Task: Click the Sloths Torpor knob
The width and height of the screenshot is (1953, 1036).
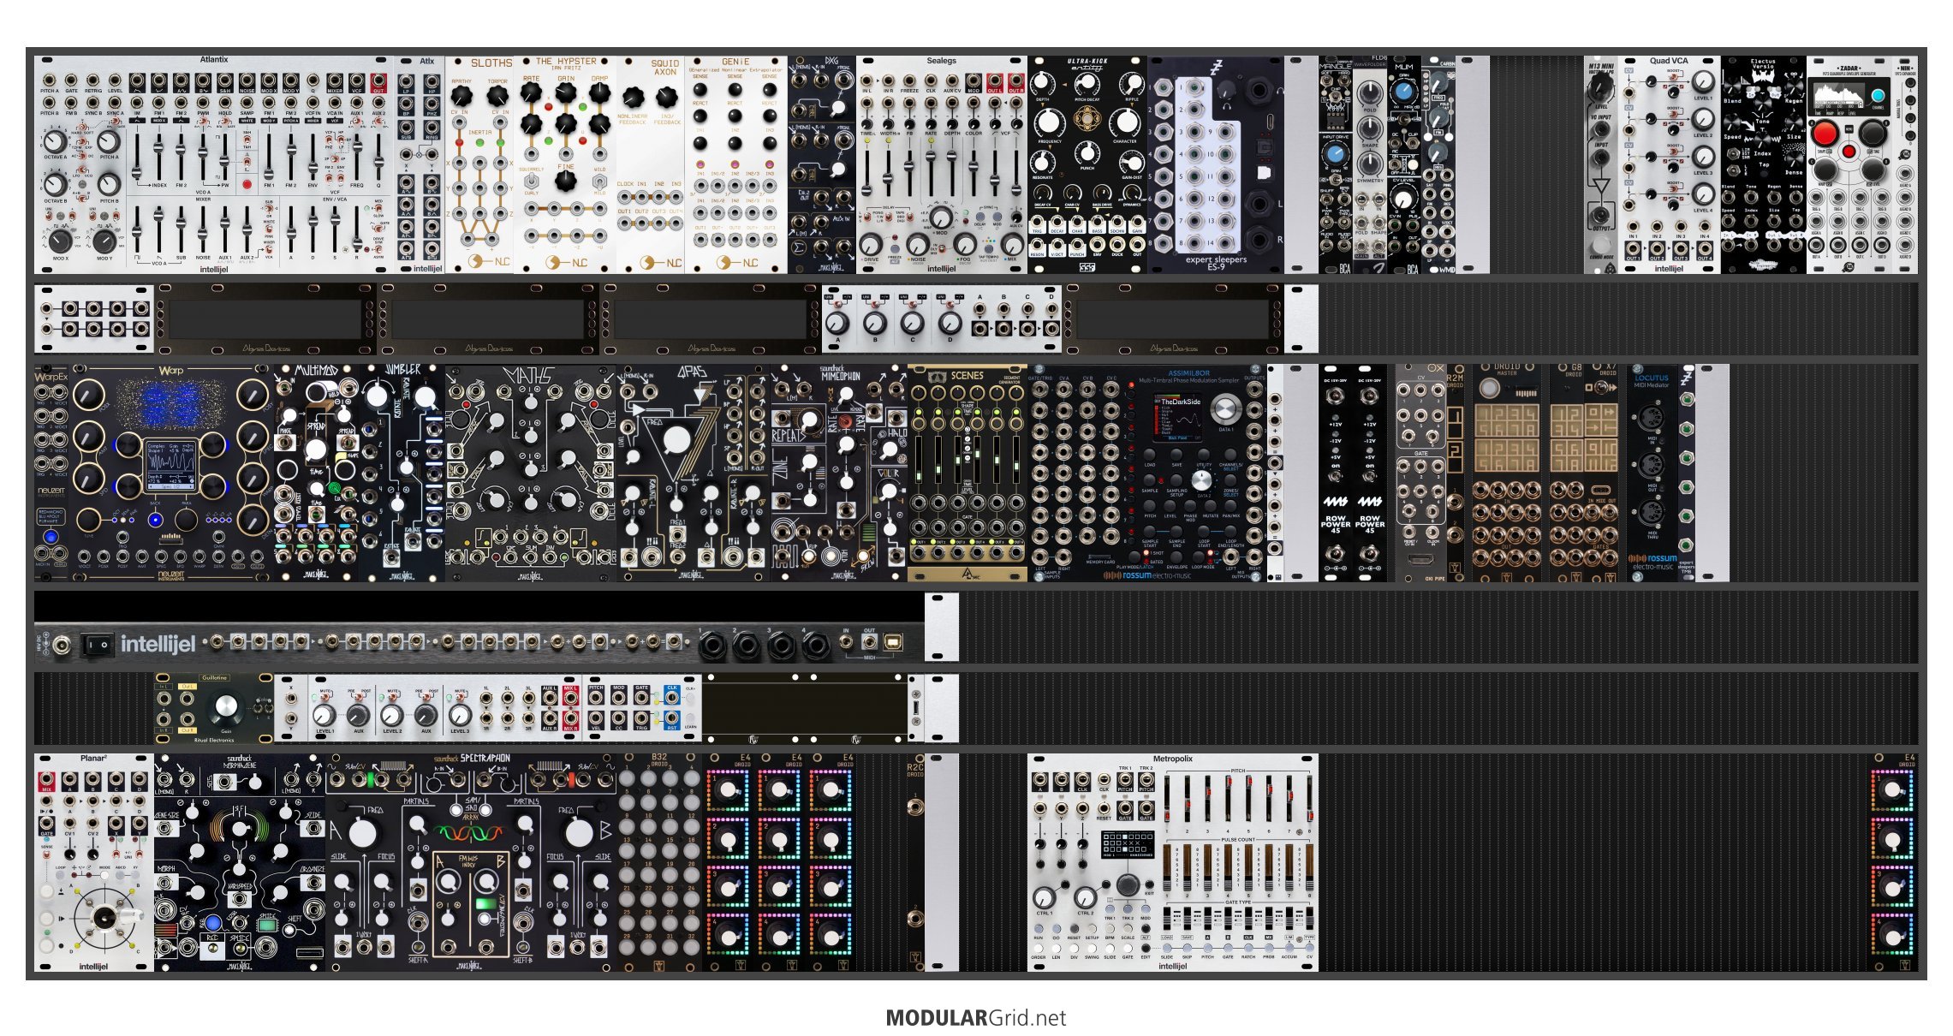Action: pyautogui.click(x=497, y=96)
